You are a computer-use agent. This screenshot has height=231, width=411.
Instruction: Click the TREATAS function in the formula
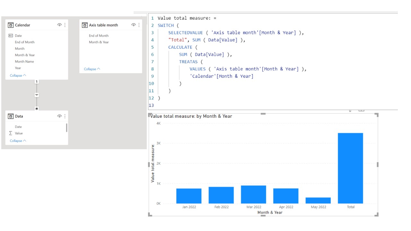click(x=188, y=62)
